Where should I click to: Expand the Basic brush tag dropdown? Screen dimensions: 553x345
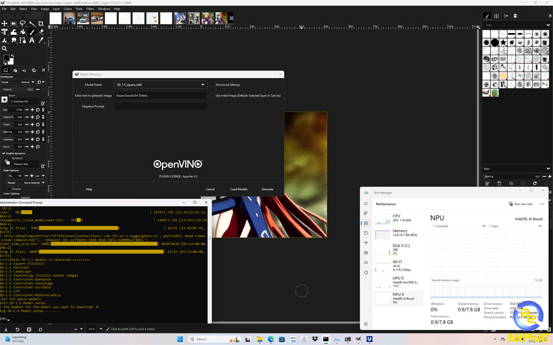[547, 168]
